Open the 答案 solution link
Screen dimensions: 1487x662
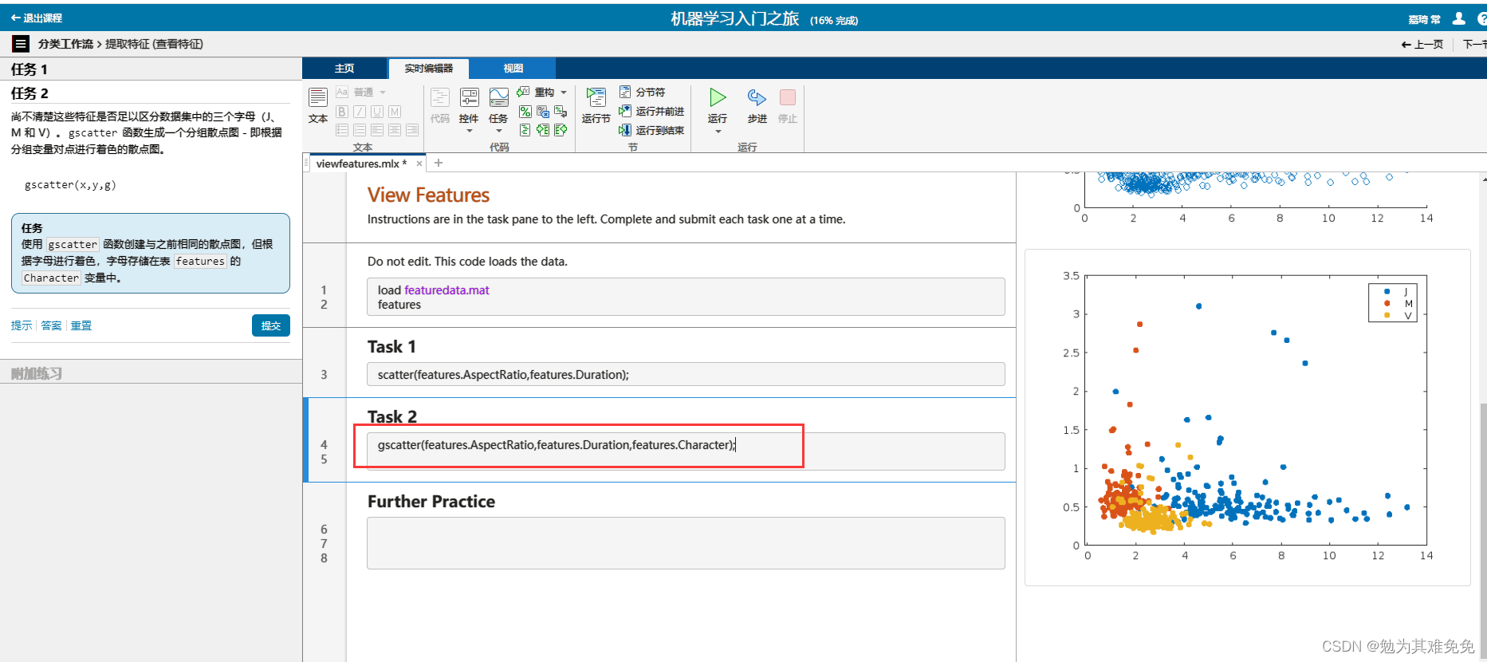pyautogui.click(x=51, y=325)
